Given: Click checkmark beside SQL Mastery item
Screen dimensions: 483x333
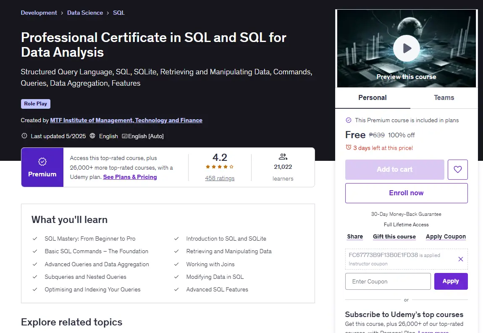Looking at the screenshot, I should (35, 239).
